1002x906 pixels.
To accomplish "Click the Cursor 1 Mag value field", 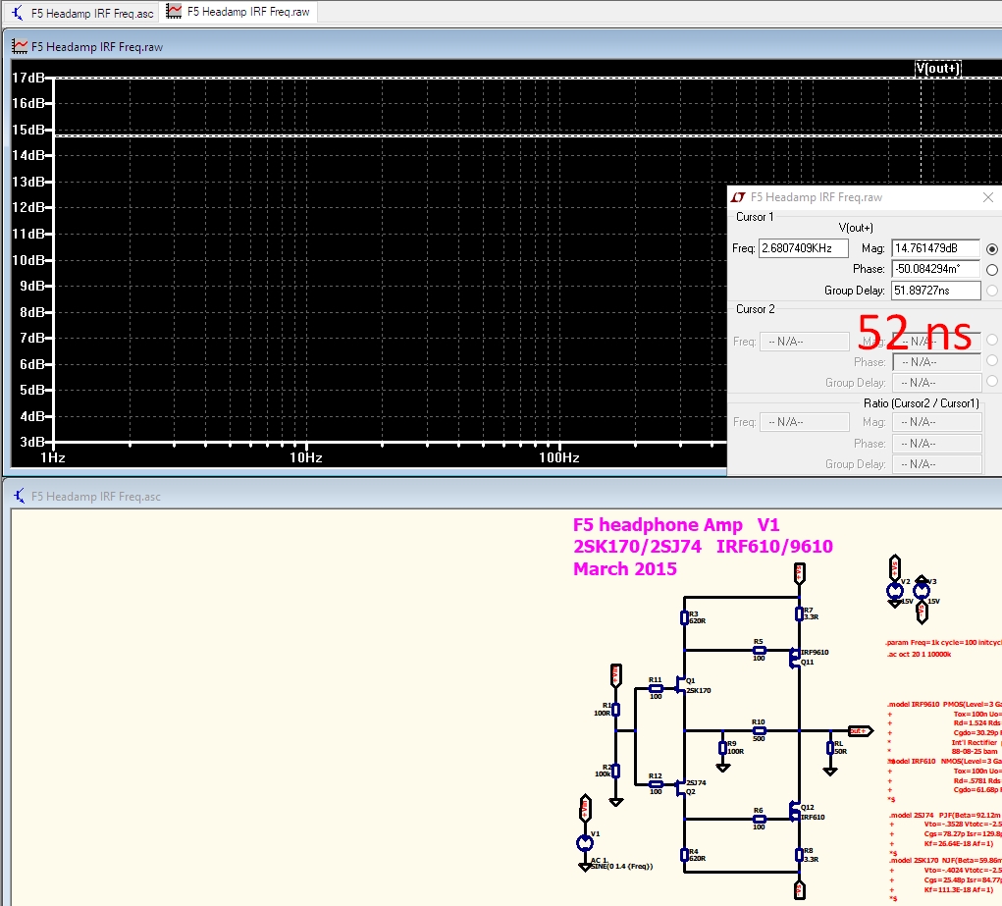I will pyautogui.click(x=935, y=249).
